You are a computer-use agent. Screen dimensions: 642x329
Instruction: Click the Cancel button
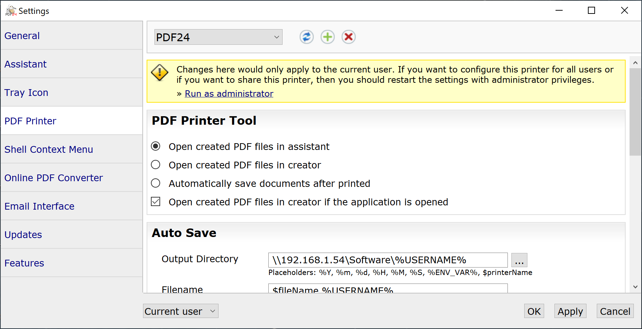pyautogui.click(x=615, y=311)
